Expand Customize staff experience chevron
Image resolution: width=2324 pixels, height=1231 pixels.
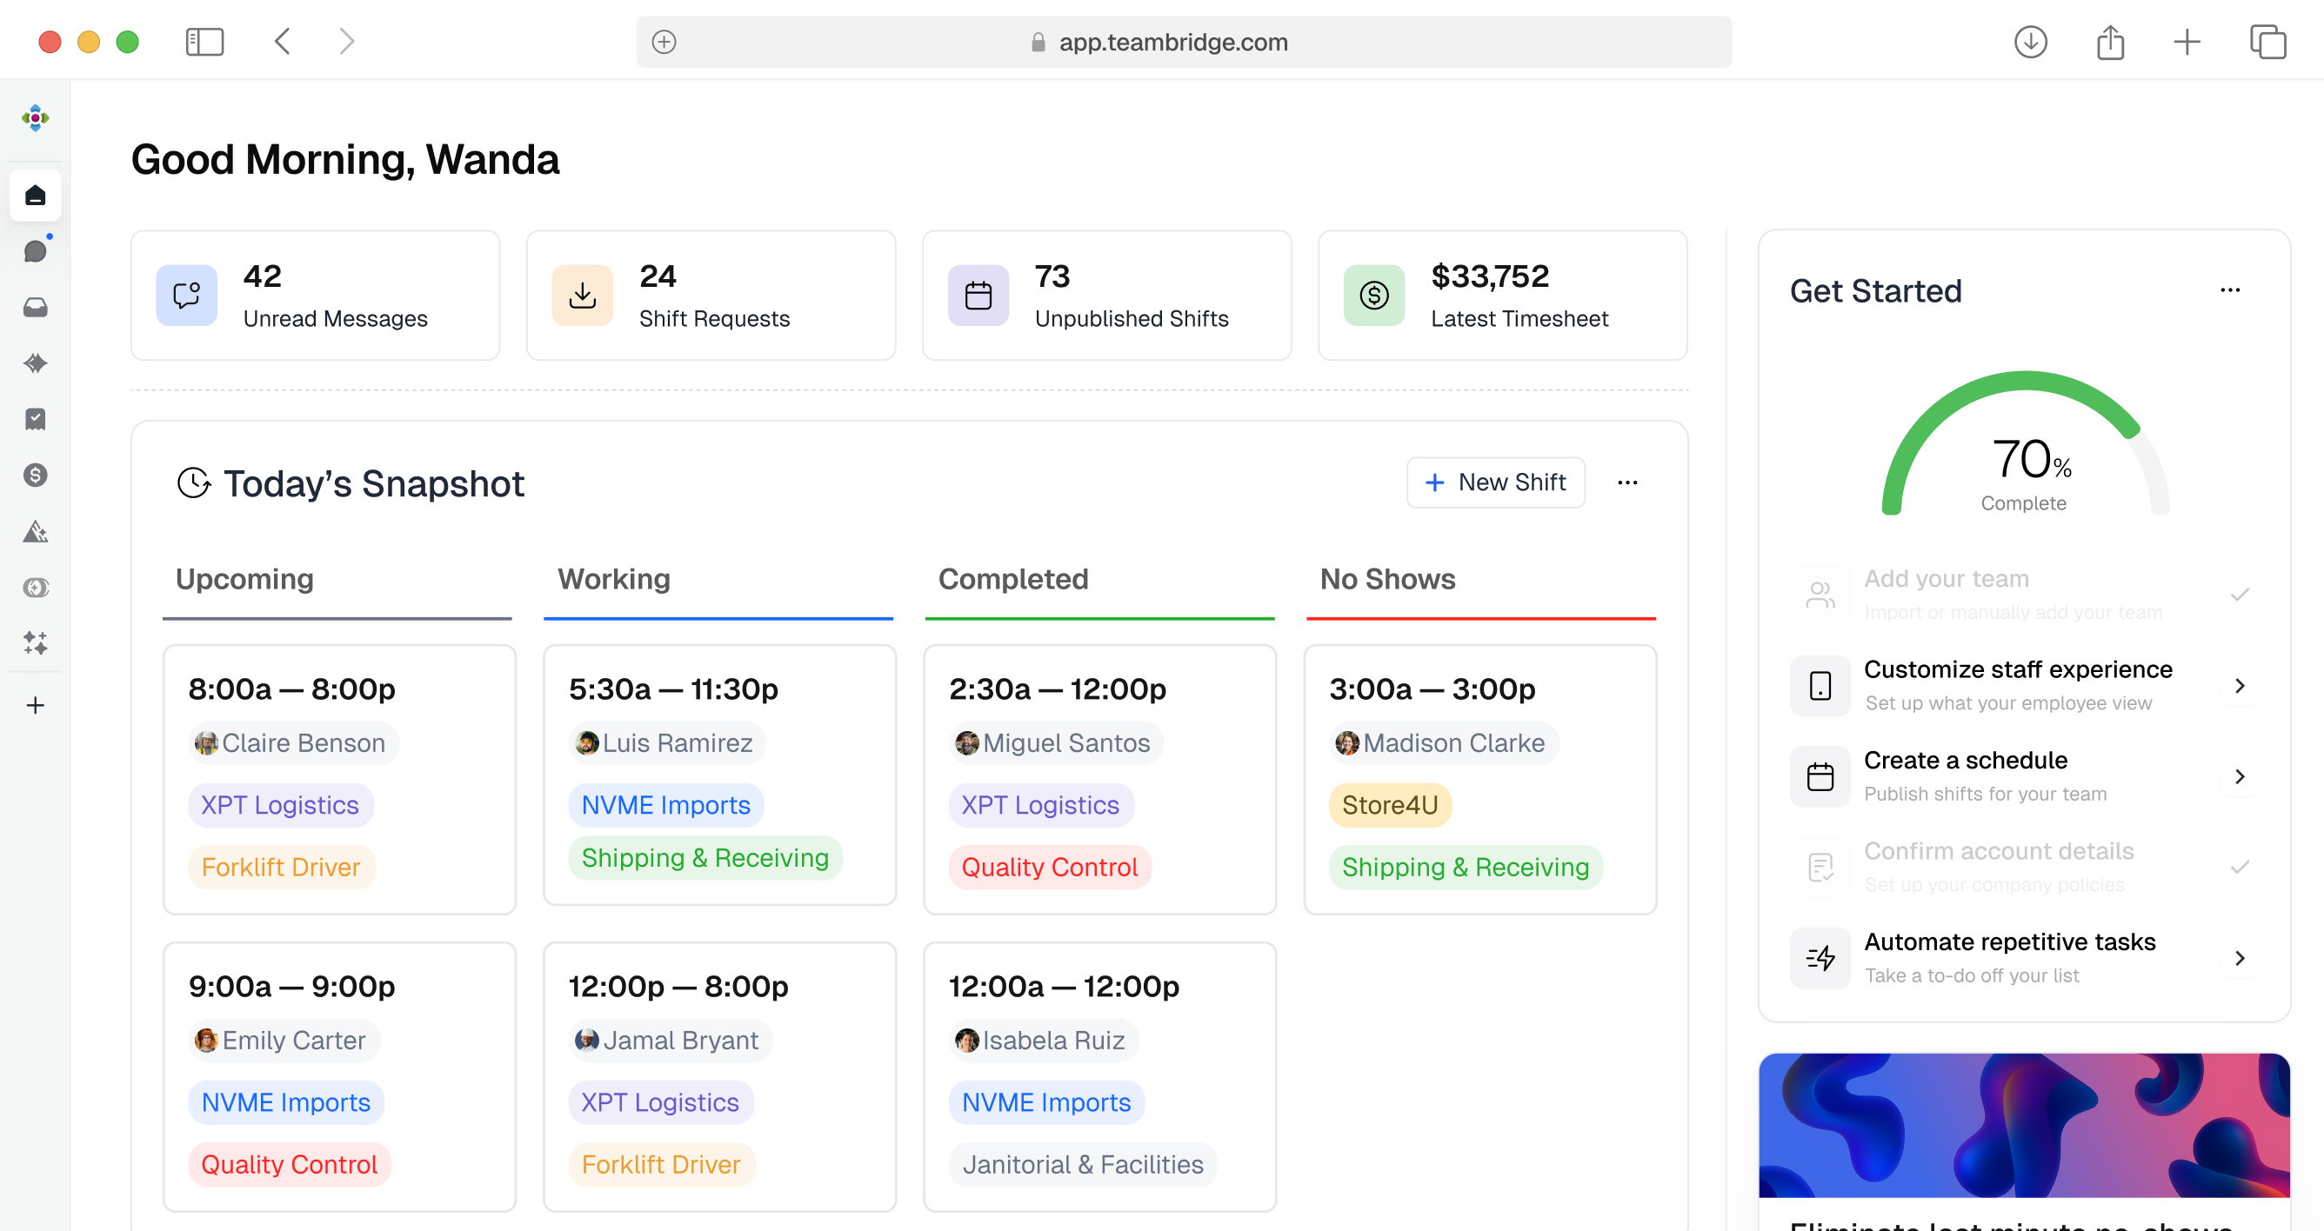pos(2239,686)
